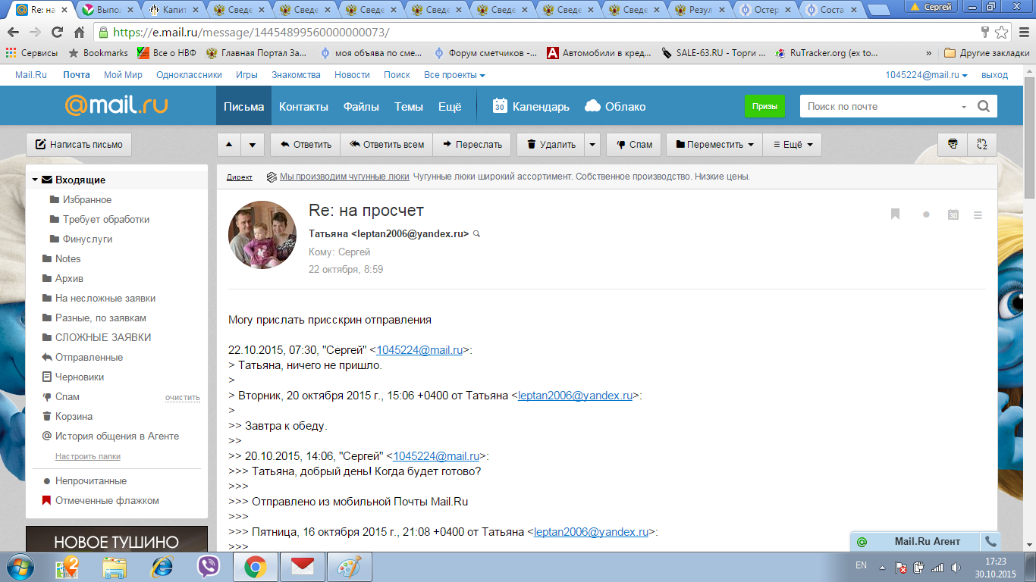Screen dimensions: 1036x582
Task: Reload the page in the browser
Action: tap(58, 33)
